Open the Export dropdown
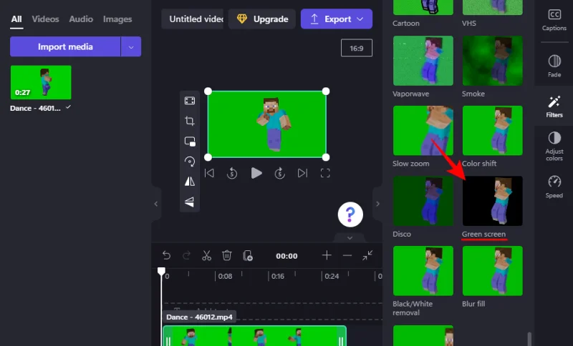The image size is (573, 346). (x=337, y=19)
